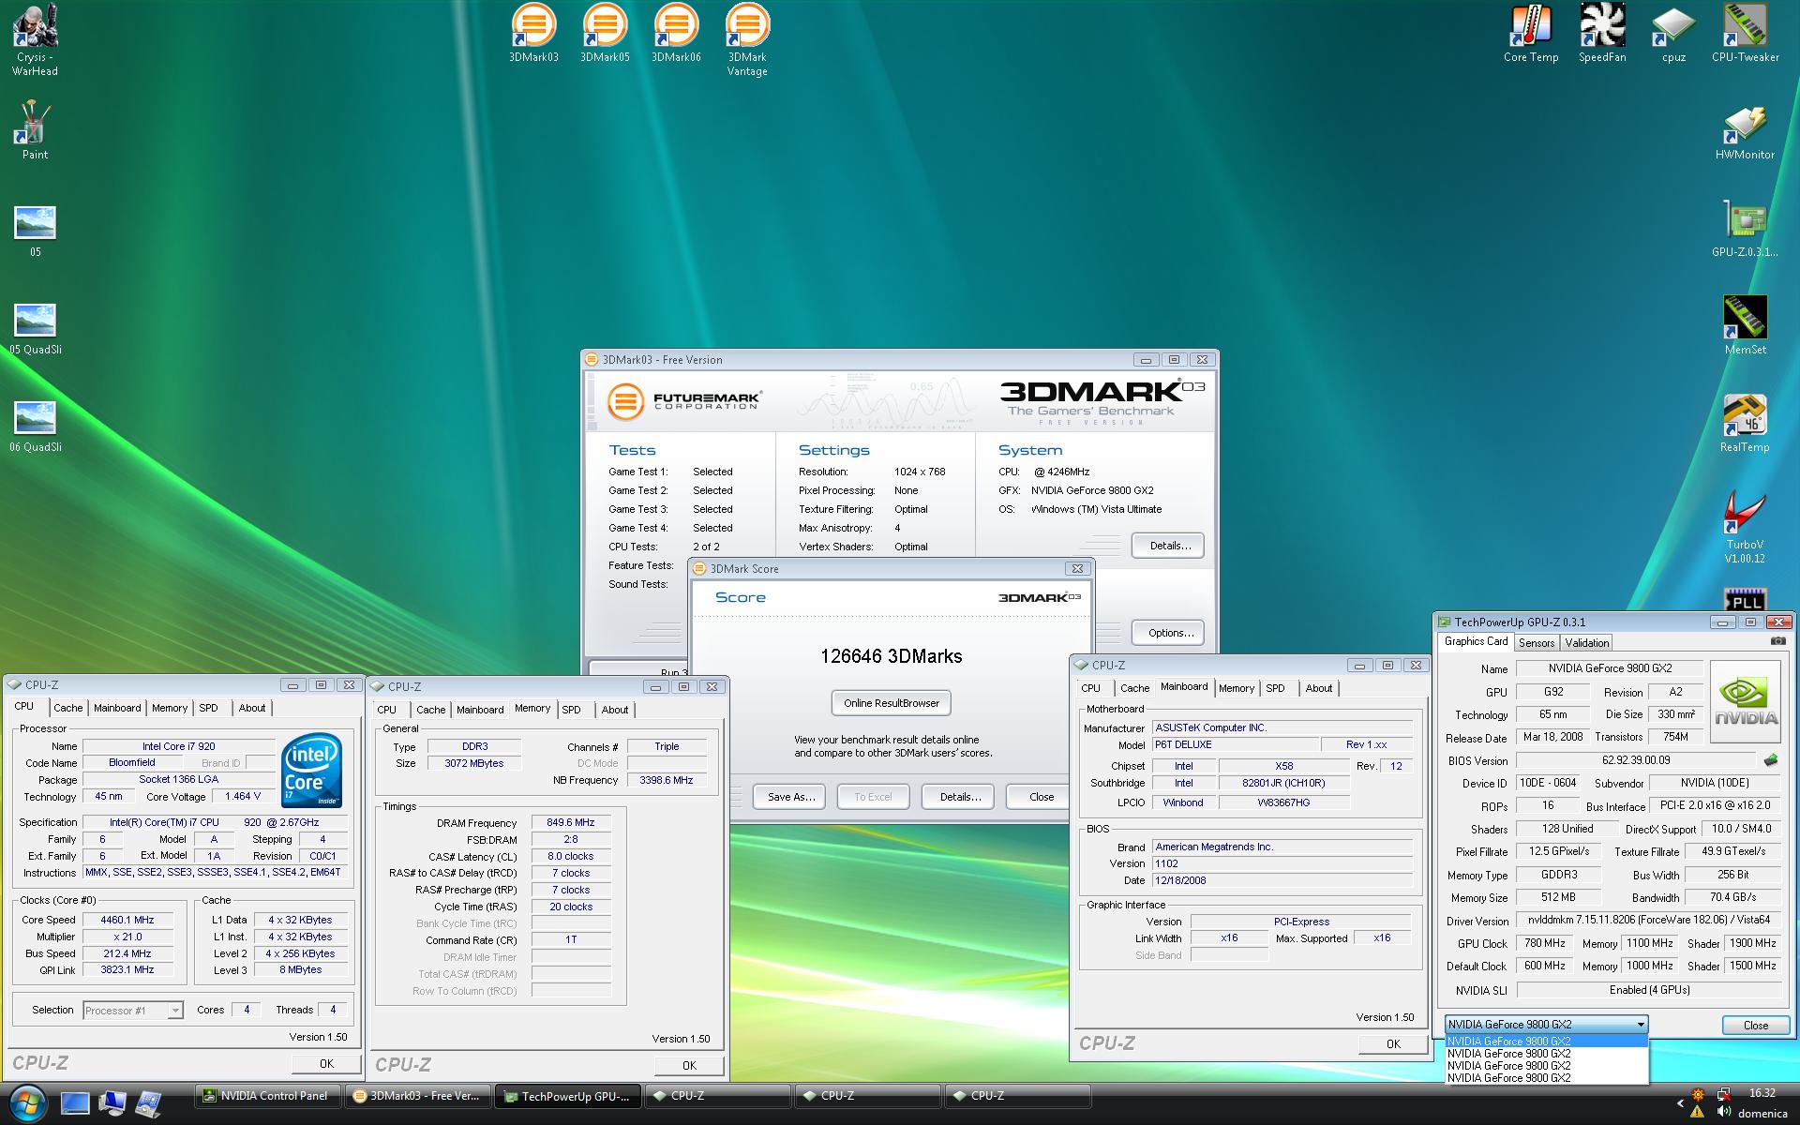Launch 3DMark Vantage desktop shortcut
This screenshot has height=1125, width=1800.
pos(747,39)
